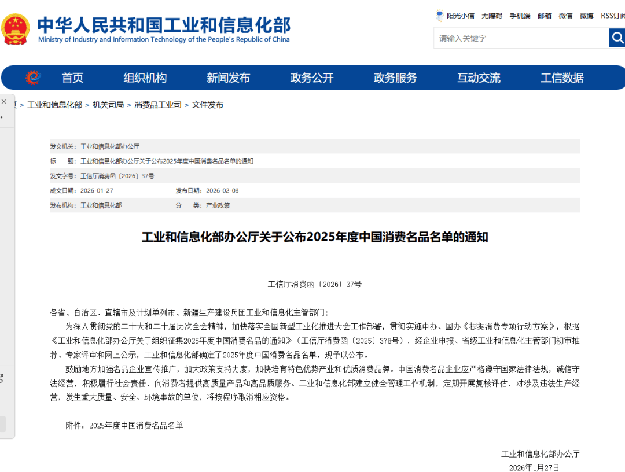Click 消费品工业司 in the breadcrumb
Viewport: 625px width, 472px height.
(x=158, y=105)
